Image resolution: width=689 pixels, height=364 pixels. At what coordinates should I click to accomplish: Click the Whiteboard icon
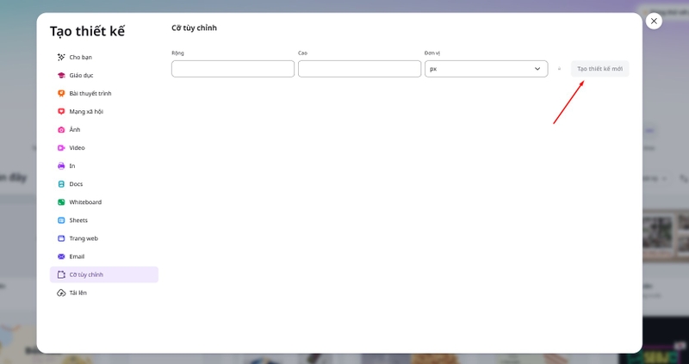[x=61, y=202]
